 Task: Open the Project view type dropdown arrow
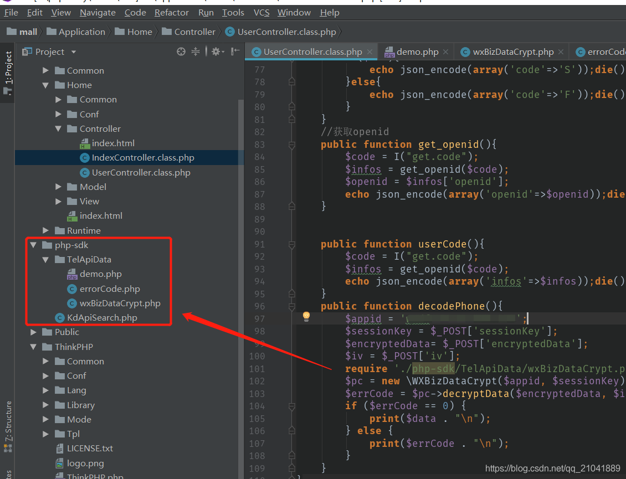click(74, 52)
